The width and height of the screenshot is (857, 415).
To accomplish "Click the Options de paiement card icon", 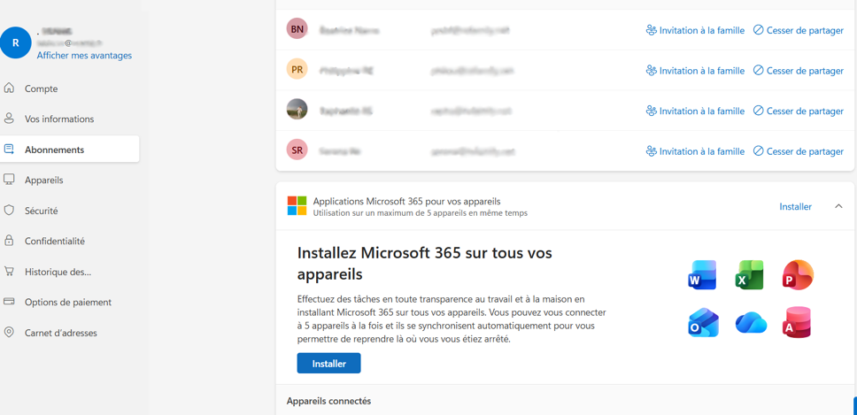I will pos(9,302).
